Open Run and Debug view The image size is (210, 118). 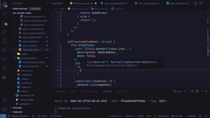click(x=4, y=32)
